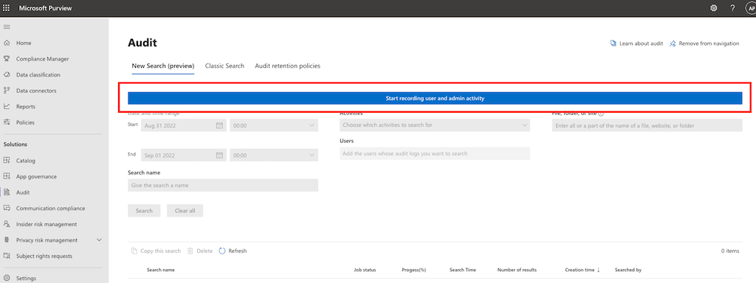
Task: Open the AP account avatar
Action: 751,7
